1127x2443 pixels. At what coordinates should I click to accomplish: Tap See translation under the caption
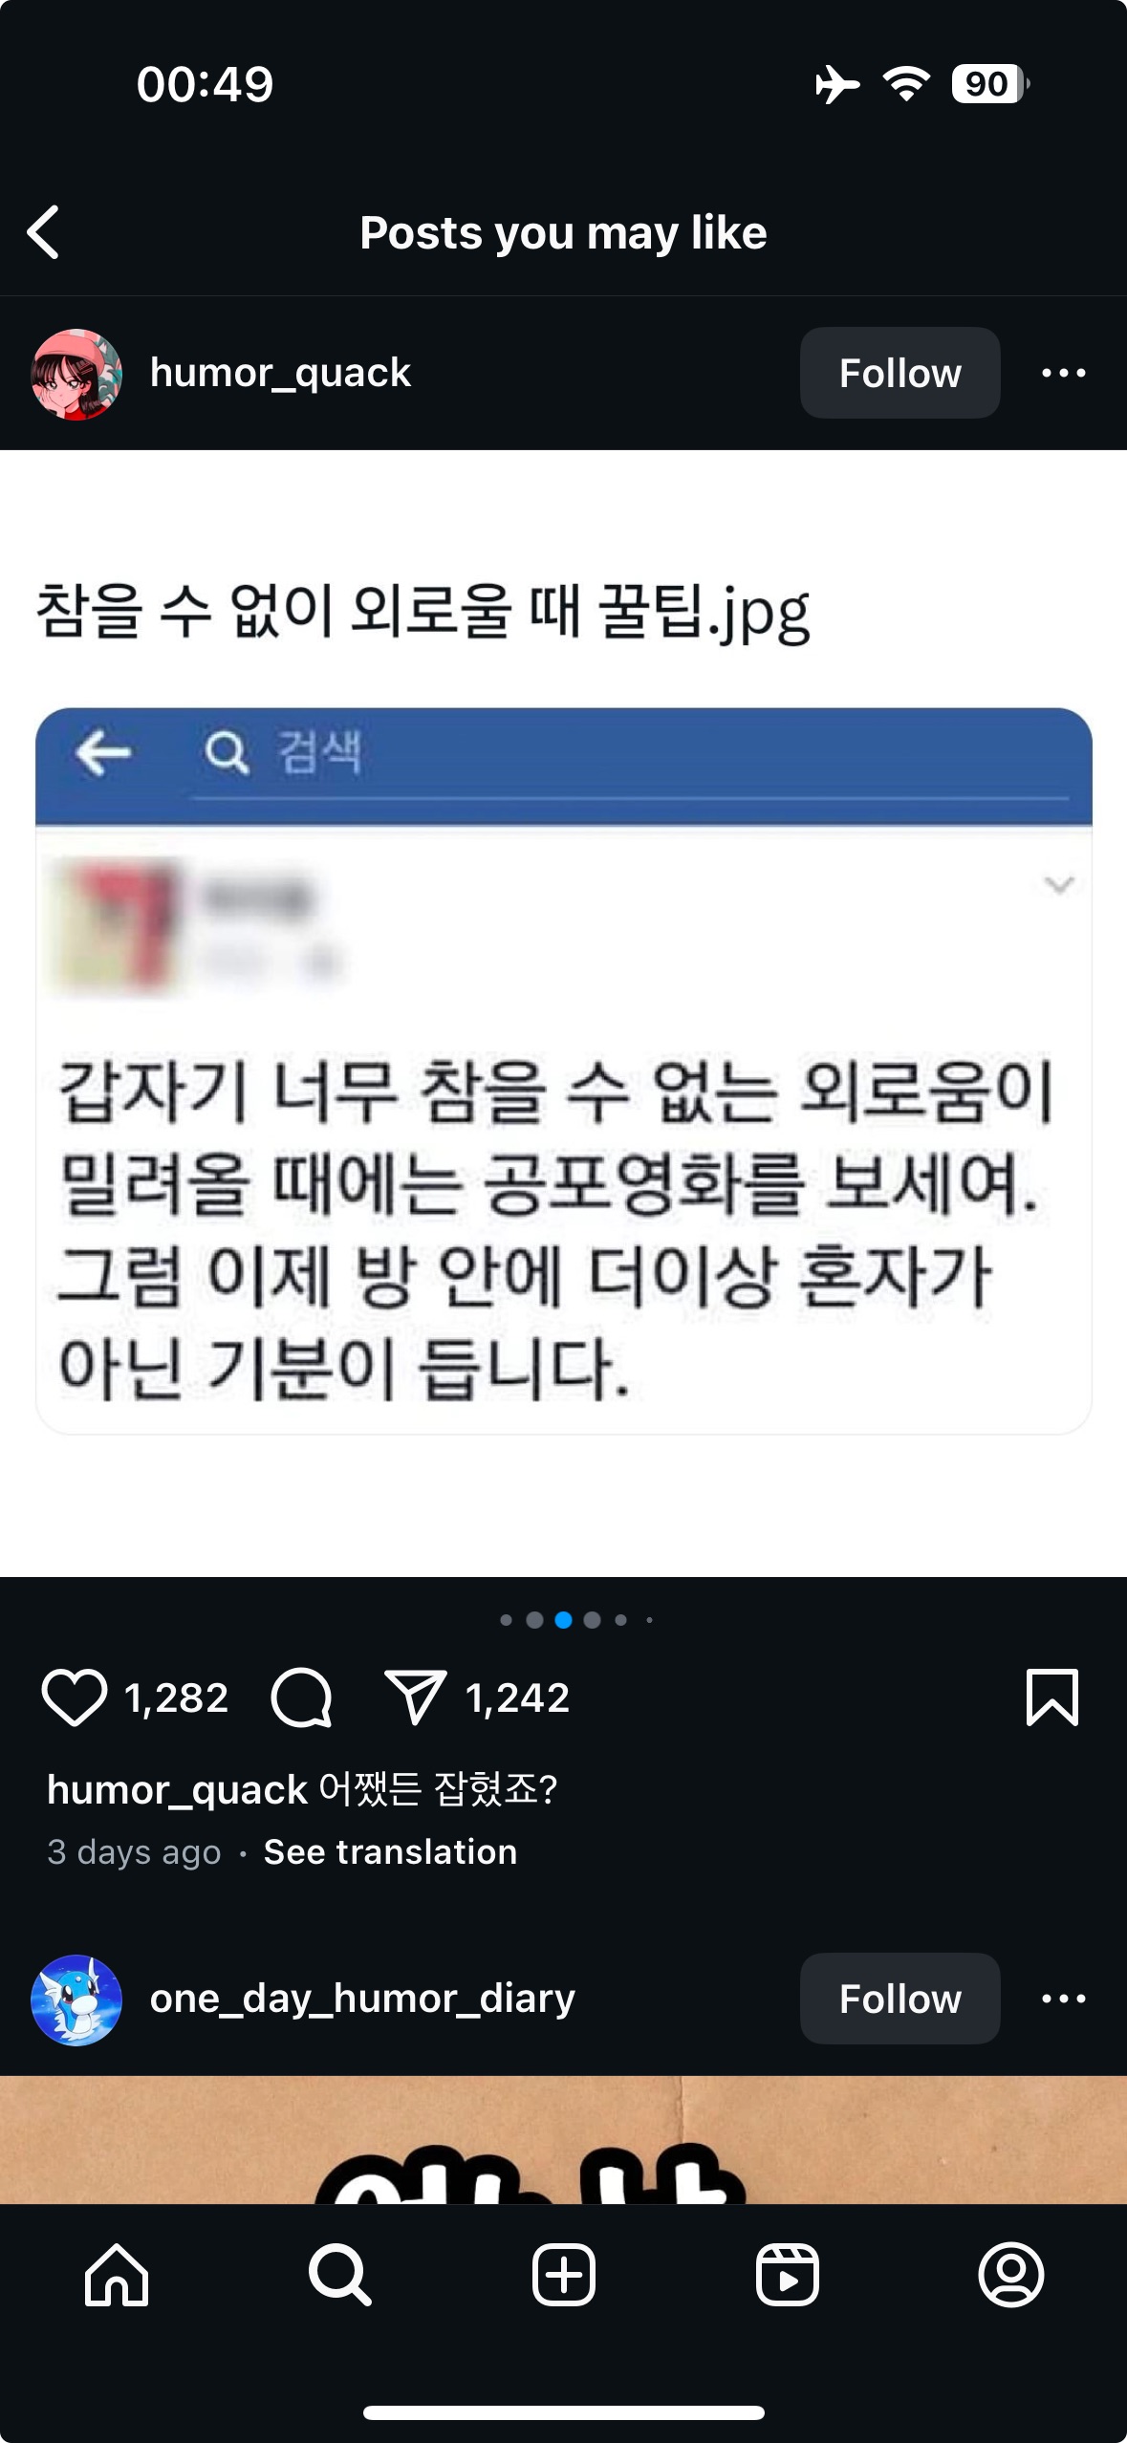(390, 1851)
